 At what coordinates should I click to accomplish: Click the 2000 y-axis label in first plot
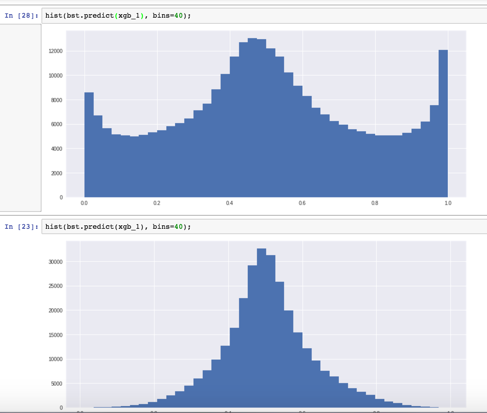pos(56,173)
